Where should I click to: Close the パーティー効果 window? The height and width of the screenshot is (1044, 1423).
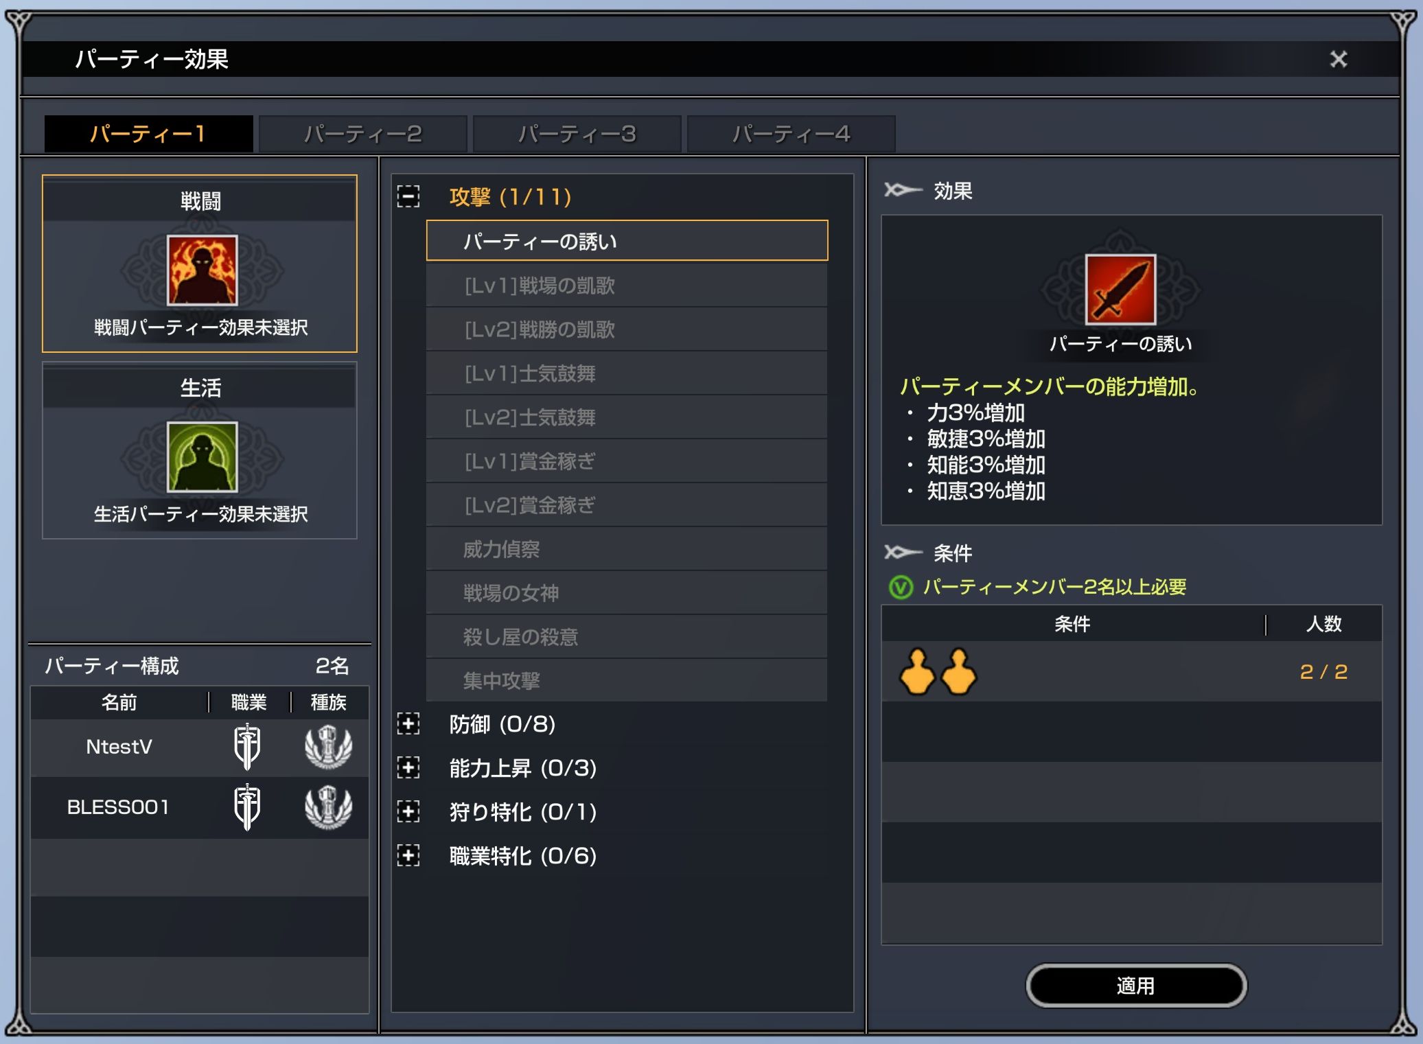[x=1338, y=59]
